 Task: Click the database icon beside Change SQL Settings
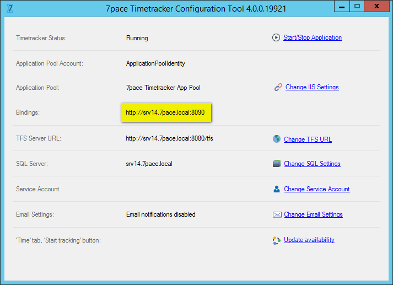277,164
